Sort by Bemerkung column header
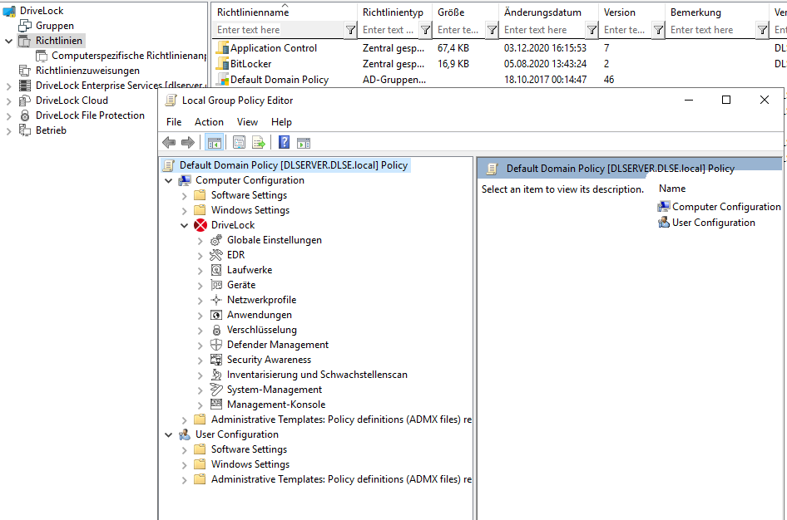This screenshot has width=787, height=520. pyautogui.click(x=717, y=12)
